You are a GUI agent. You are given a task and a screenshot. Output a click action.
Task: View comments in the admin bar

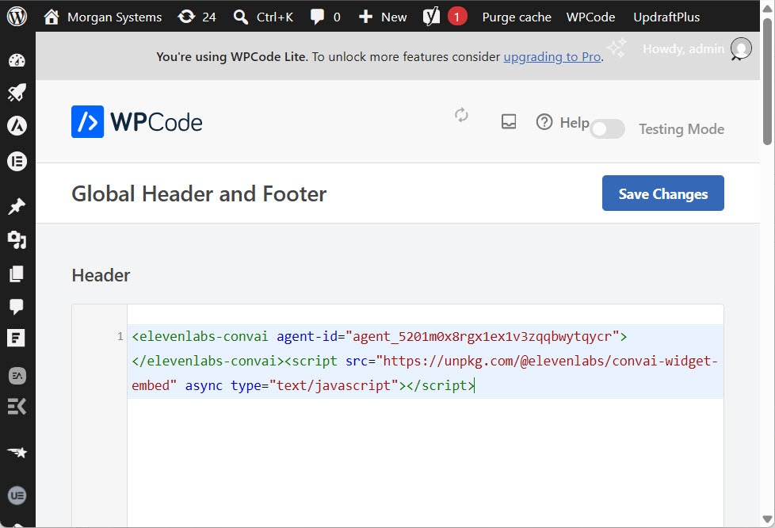pyautogui.click(x=325, y=17)
